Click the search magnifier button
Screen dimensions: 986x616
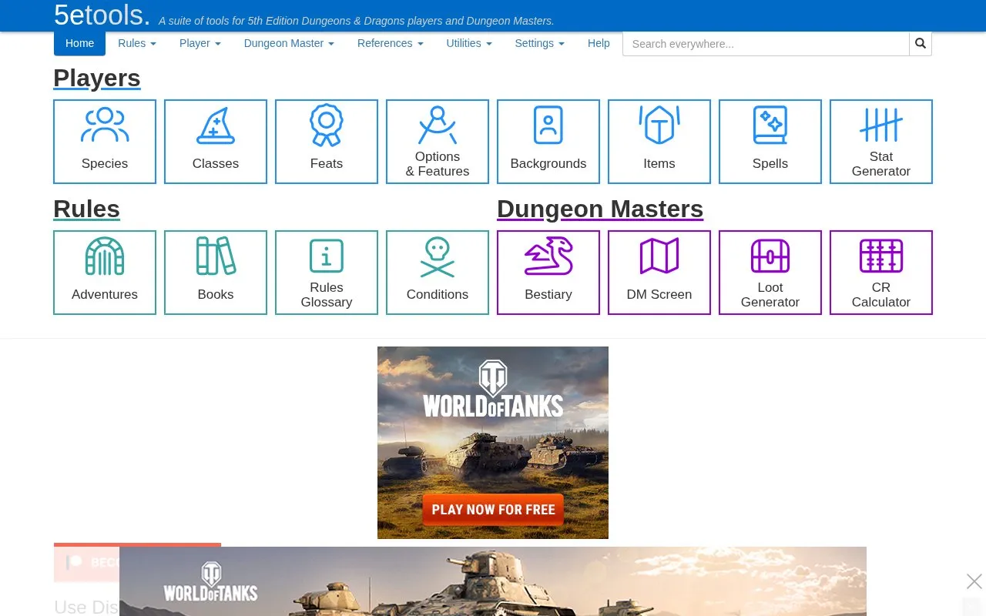pyautogui.click(x=921, y=44)
